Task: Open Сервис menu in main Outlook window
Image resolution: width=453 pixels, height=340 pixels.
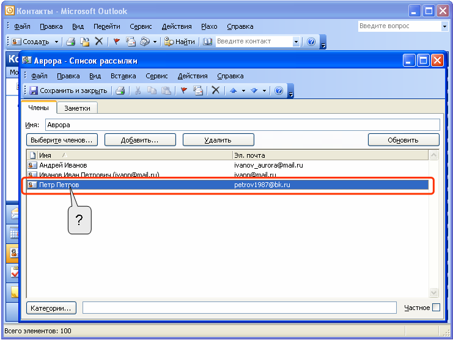Action: click(141, 26)
